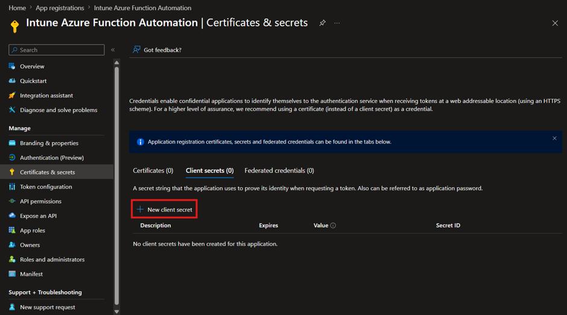
Task: Click the App roles grid icon
Action: pos(12,230)
